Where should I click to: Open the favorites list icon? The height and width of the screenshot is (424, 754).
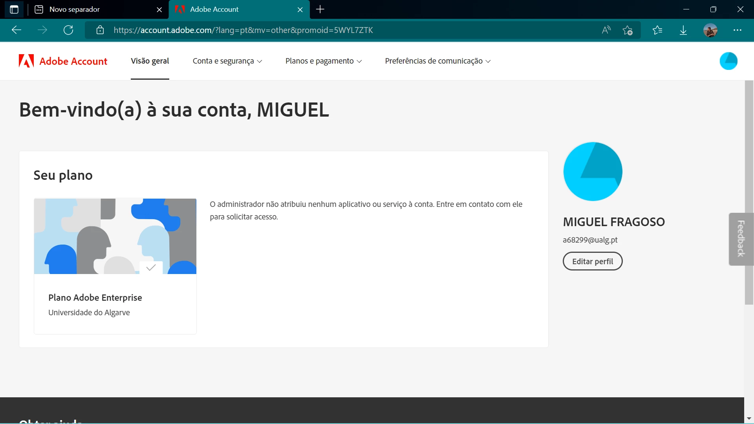(657, 30)
